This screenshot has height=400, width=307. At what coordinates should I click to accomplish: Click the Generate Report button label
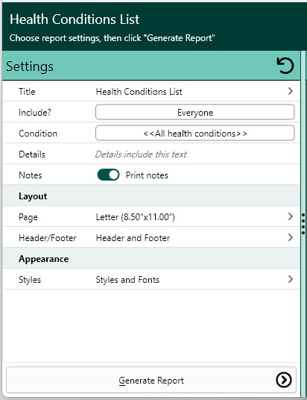pyautogui.click(x=151, y=381)
